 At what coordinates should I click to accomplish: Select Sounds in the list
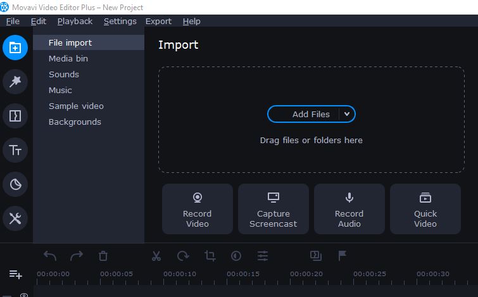pyautogui.click(x=89, y=74)
